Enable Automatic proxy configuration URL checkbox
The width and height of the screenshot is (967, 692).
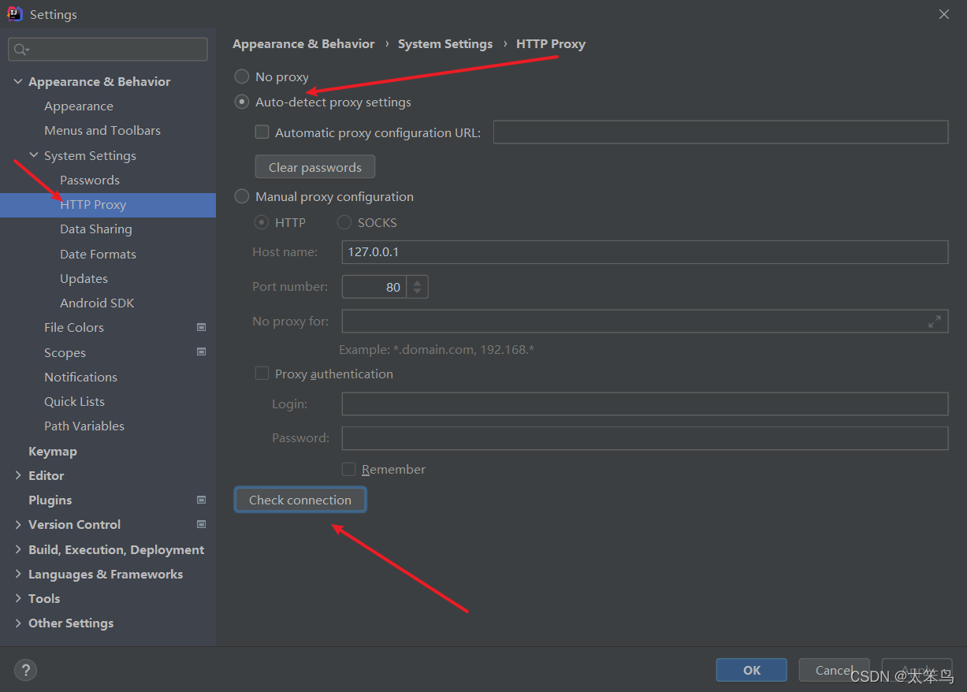pyautogui.click(x=262, y=132)
